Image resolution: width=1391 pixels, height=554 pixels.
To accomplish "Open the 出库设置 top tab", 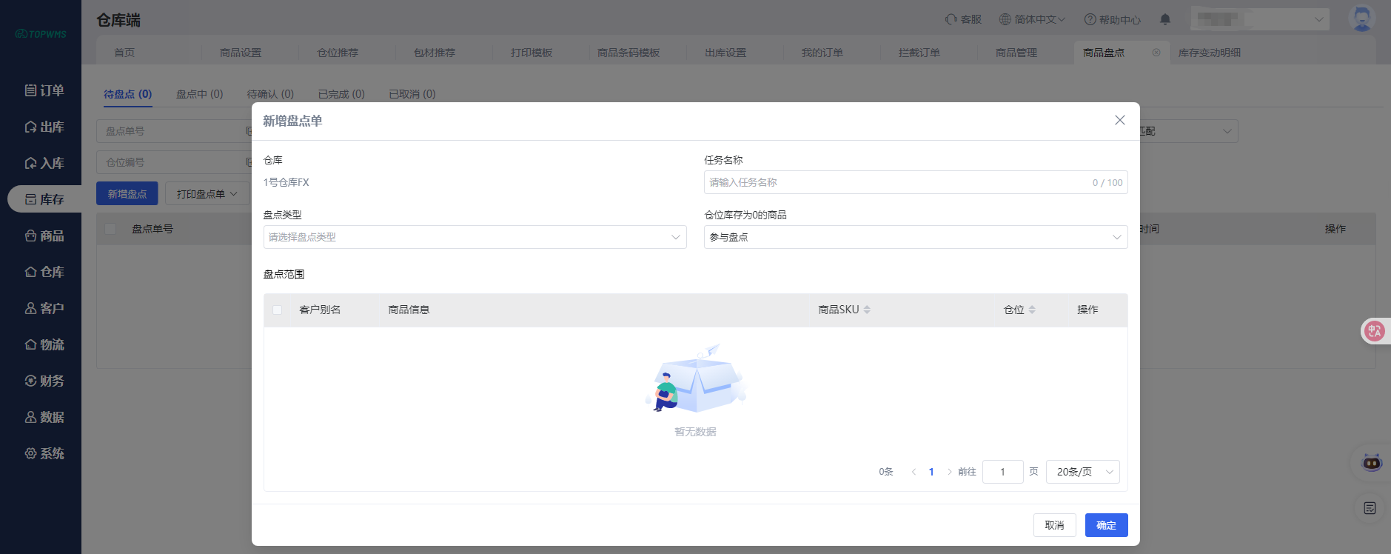I will (725, 53).
